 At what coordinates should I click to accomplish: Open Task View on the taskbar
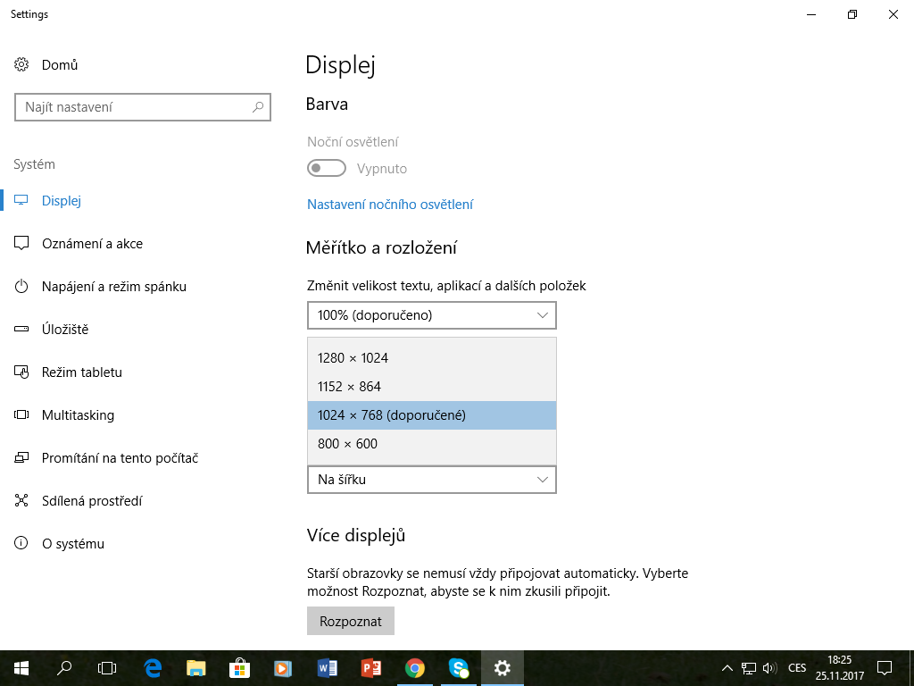click(x=107, y=668)
